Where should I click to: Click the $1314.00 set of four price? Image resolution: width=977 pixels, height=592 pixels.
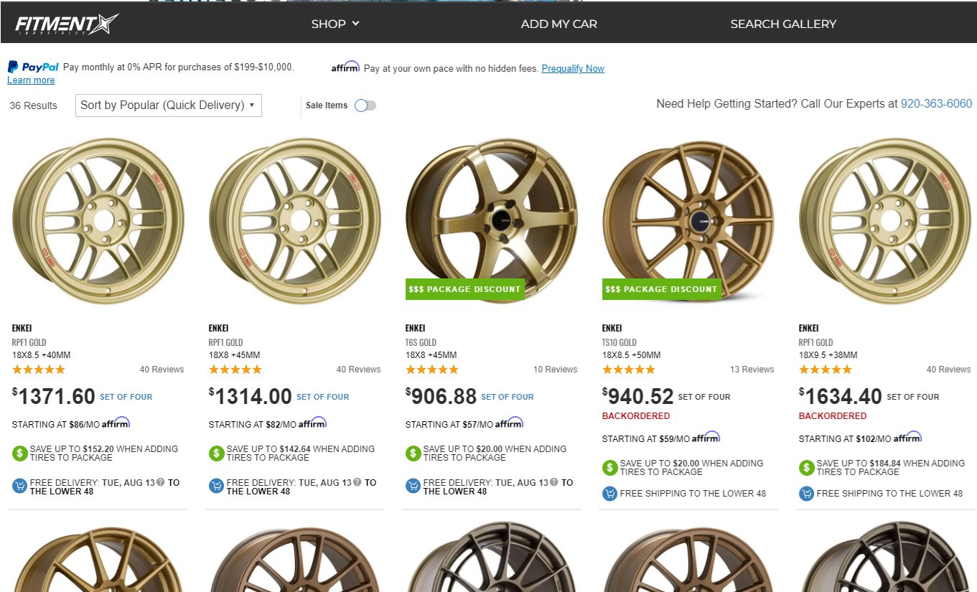tap(251, 396)
